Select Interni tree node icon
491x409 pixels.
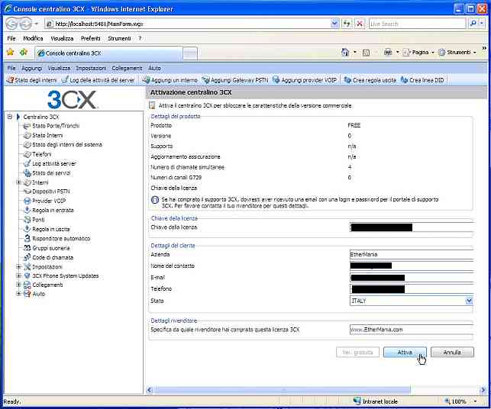[27, 182]
